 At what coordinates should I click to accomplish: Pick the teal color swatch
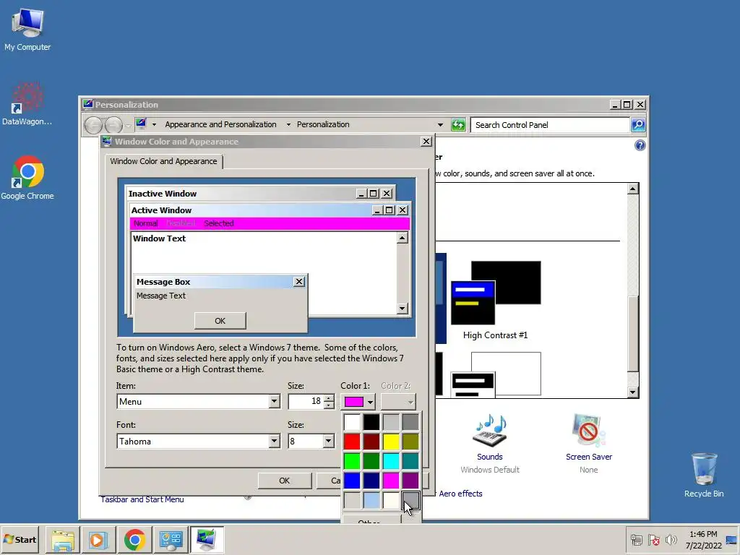pos(410,461)
